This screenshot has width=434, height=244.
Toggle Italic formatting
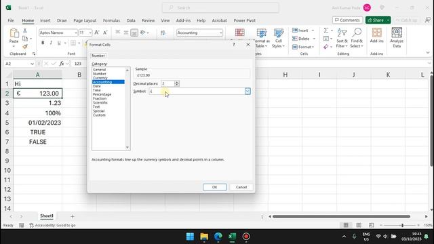51,43
